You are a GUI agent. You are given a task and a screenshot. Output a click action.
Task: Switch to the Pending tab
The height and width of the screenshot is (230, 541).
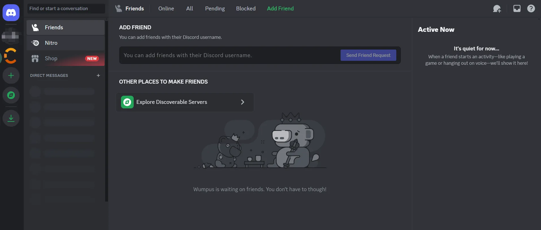click(215, 8)
